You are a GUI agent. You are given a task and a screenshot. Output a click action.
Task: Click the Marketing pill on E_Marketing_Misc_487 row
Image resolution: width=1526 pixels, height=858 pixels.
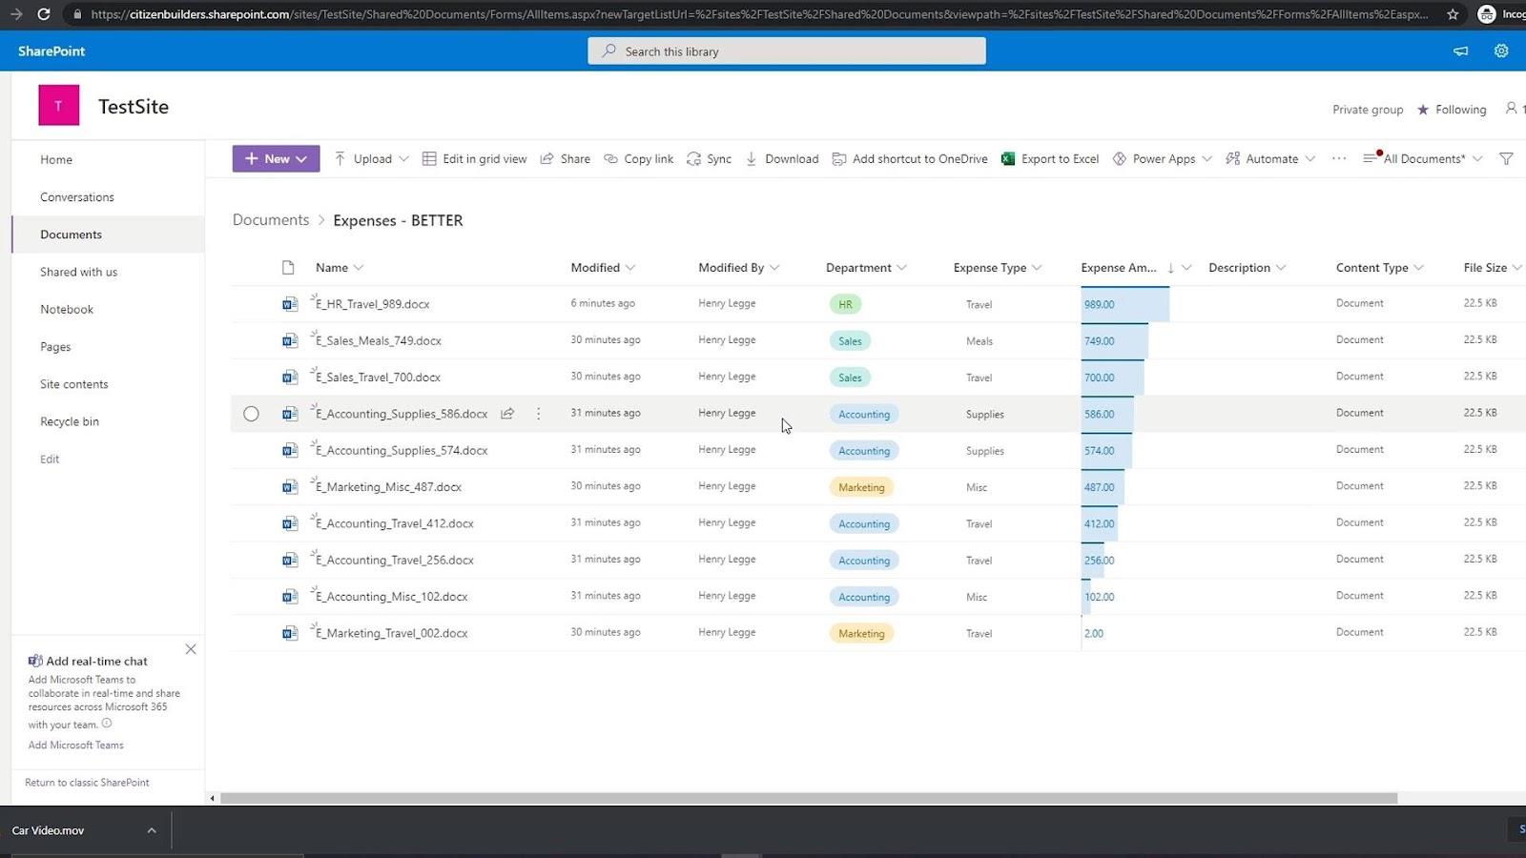861,487
